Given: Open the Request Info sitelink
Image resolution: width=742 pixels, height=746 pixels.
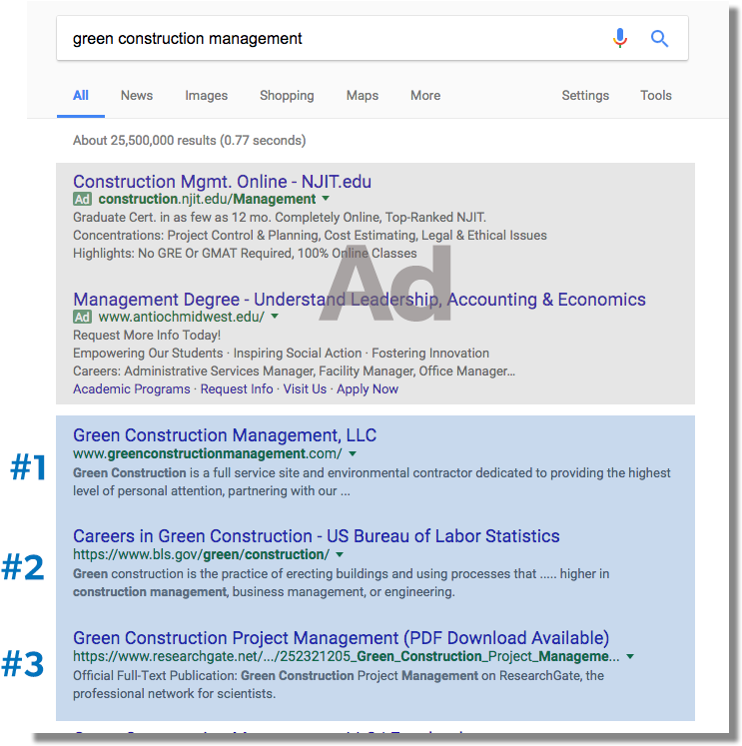Looking at the screenshot, I should [x=237, y=389].
